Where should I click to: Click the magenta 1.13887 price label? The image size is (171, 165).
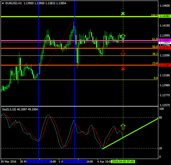coord(165,40)
